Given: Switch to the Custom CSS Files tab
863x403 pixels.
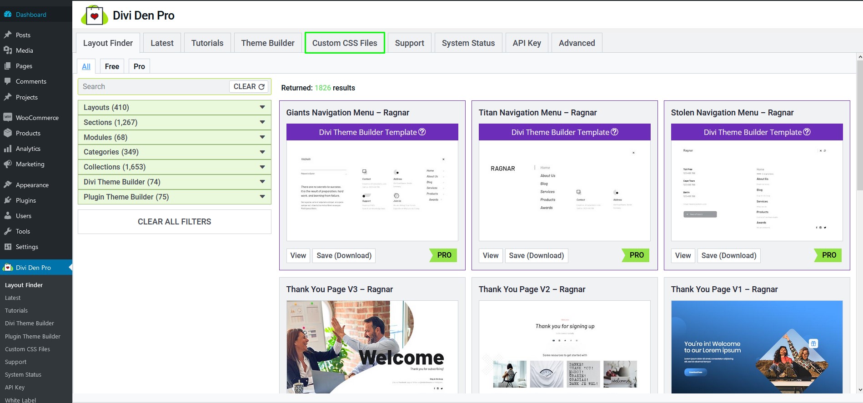Looking at the screenshot, I should [x=344, y=43].
